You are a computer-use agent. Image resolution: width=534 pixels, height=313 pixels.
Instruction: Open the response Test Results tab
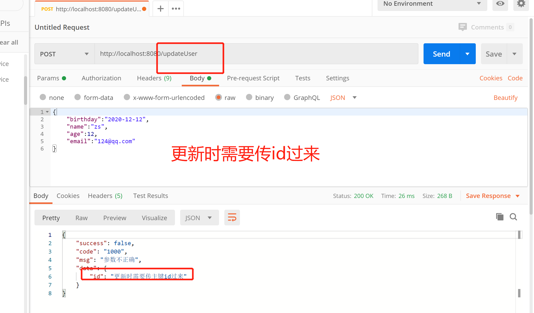click(x=150, y=196)
